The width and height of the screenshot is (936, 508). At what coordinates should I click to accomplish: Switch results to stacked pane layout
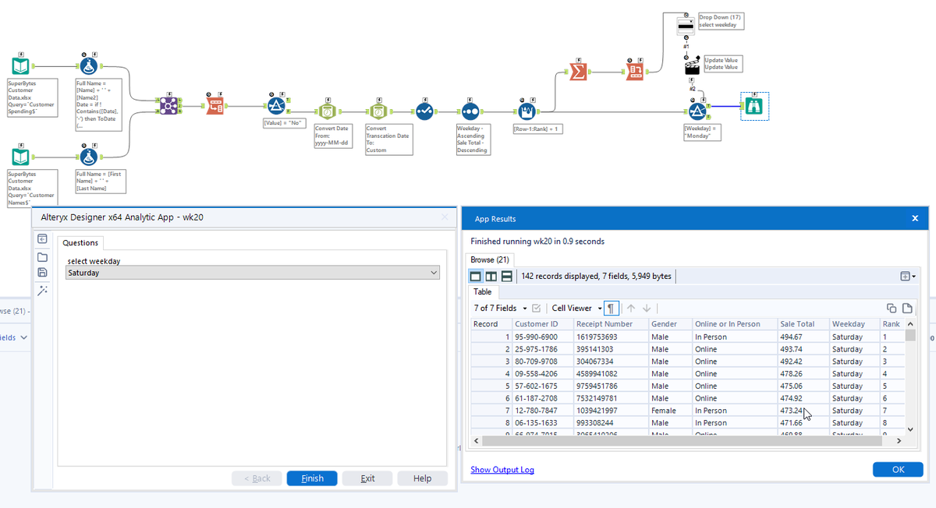pyautogui.click(x=506, y=277)
